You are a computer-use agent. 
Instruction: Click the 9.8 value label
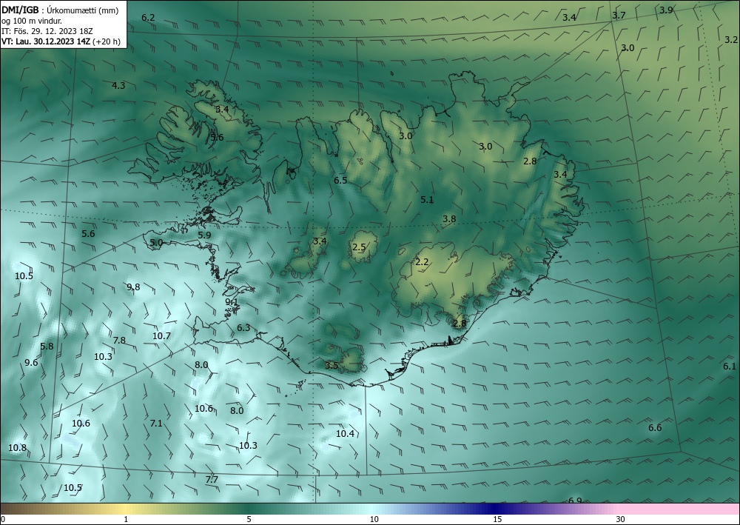coord(133,287)
